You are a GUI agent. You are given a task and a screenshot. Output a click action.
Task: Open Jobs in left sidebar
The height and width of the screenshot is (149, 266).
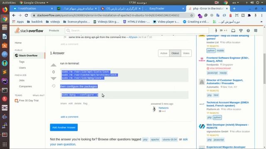coord(22,80)
